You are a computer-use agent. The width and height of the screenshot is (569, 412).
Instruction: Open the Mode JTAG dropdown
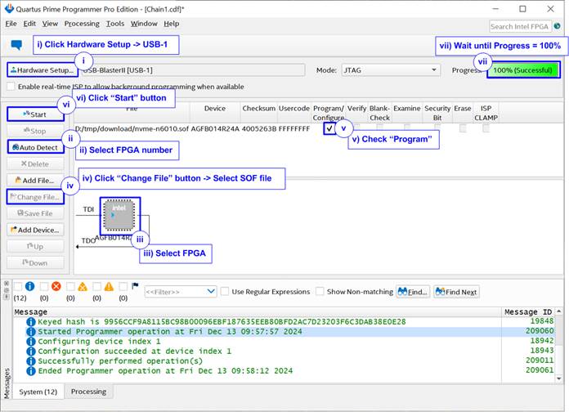391,70
